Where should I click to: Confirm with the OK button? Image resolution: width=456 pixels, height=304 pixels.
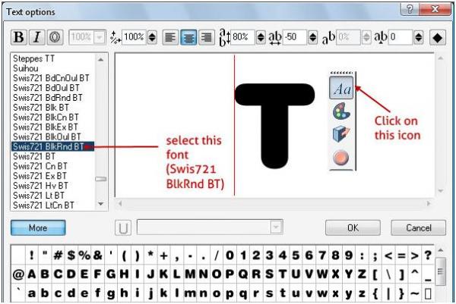[353, 227]
